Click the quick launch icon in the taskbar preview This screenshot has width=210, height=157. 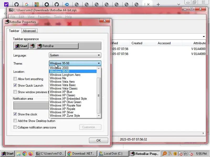point(32,46)
